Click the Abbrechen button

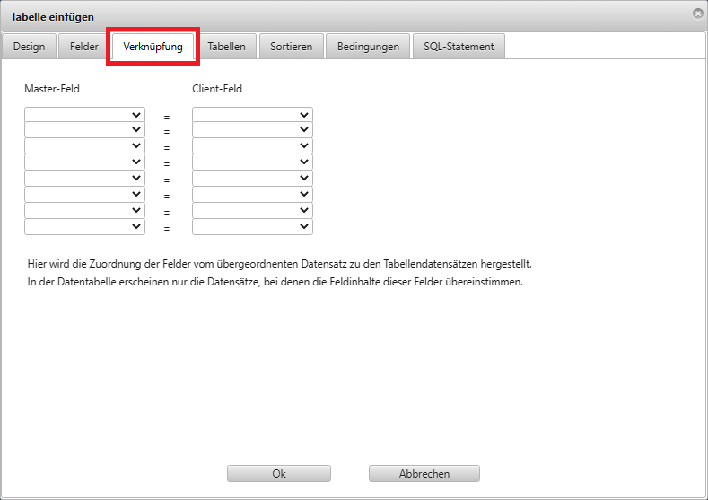point(424,473)
